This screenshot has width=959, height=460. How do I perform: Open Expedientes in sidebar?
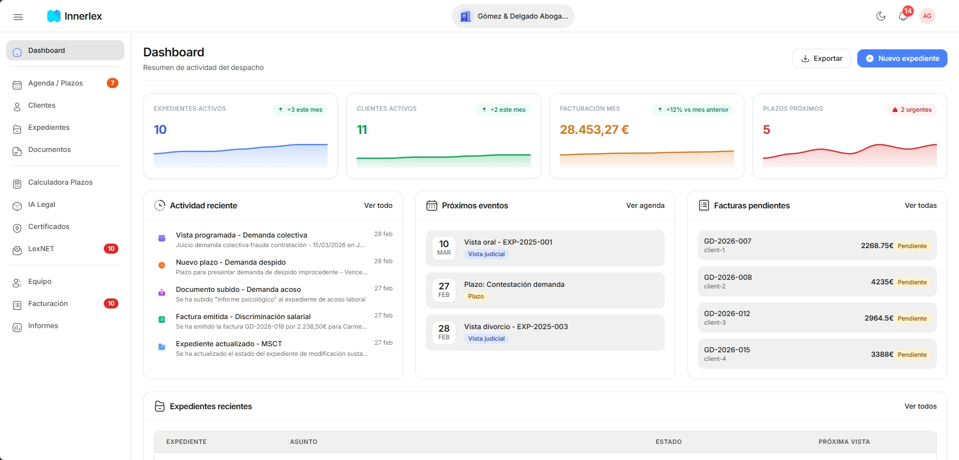65,127
